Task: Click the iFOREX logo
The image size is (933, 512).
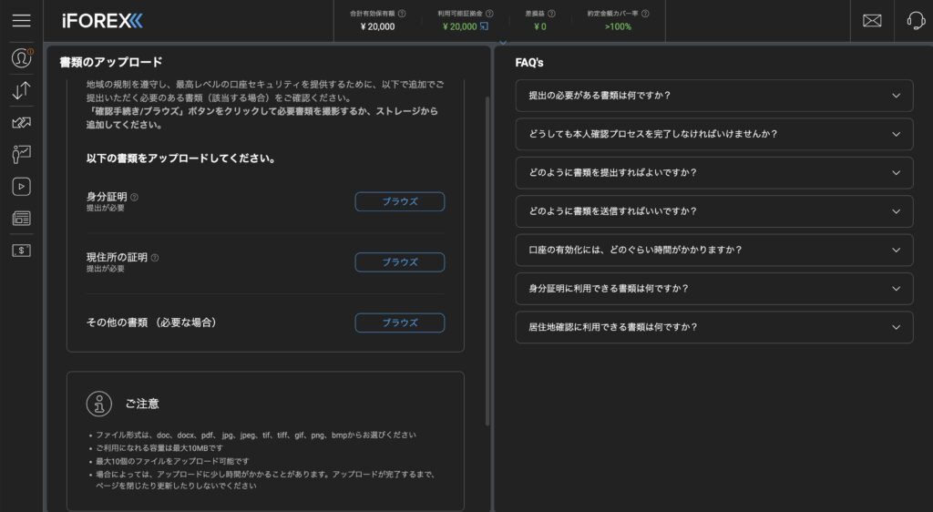Action: (x=102, y=21)
